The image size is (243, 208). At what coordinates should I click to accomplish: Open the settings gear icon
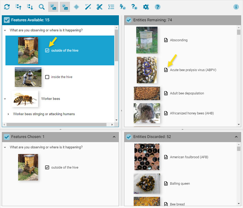point(146,7)
